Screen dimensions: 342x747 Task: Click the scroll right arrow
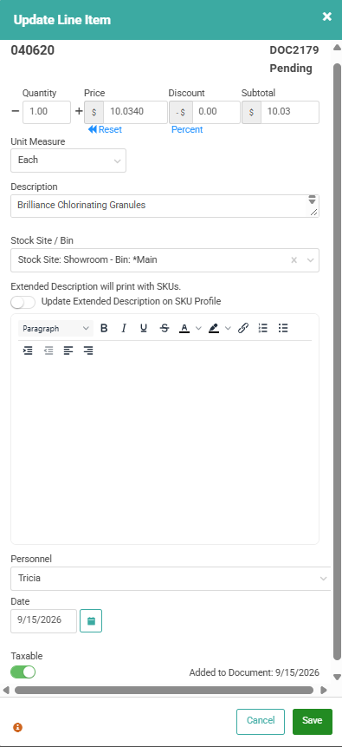[324, 690]
